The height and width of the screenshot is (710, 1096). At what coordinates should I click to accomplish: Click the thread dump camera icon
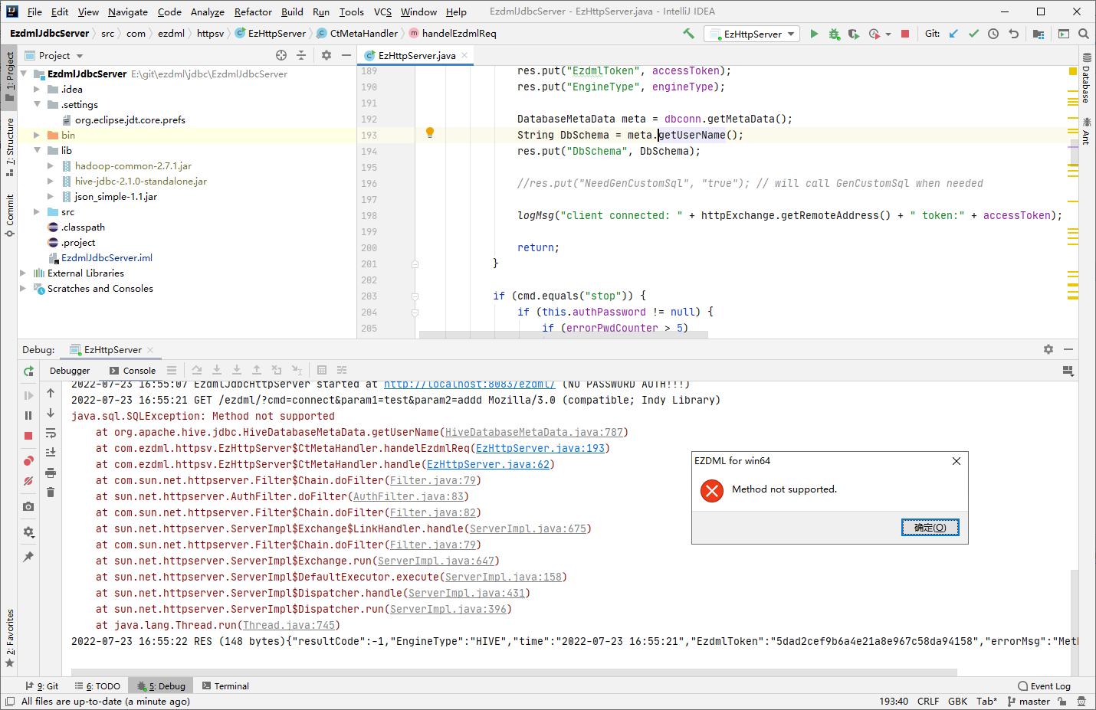[x=28, y=506]
